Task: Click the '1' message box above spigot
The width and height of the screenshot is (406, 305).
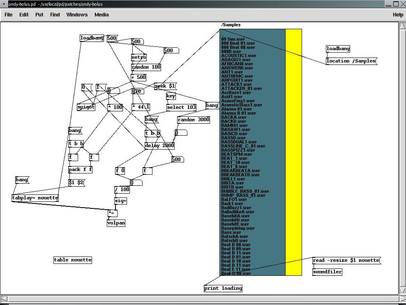Action: pos(101,87)
